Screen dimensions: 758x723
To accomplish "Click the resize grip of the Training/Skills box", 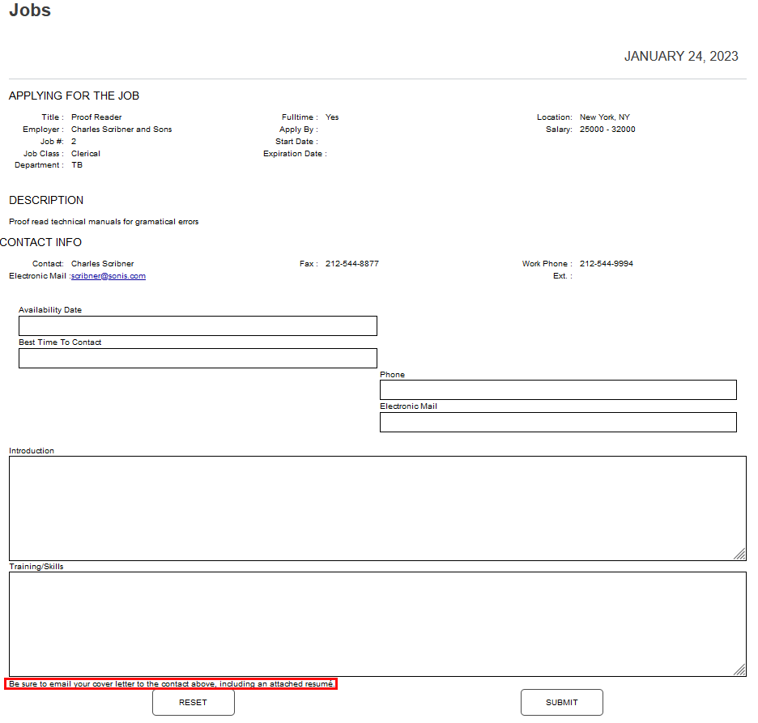I will pyautogui.click(x=739, y=670).
